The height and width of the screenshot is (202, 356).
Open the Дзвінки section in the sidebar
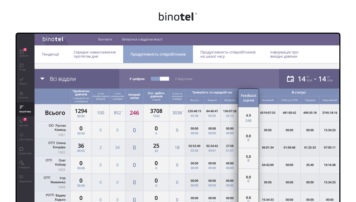[24, 53]
